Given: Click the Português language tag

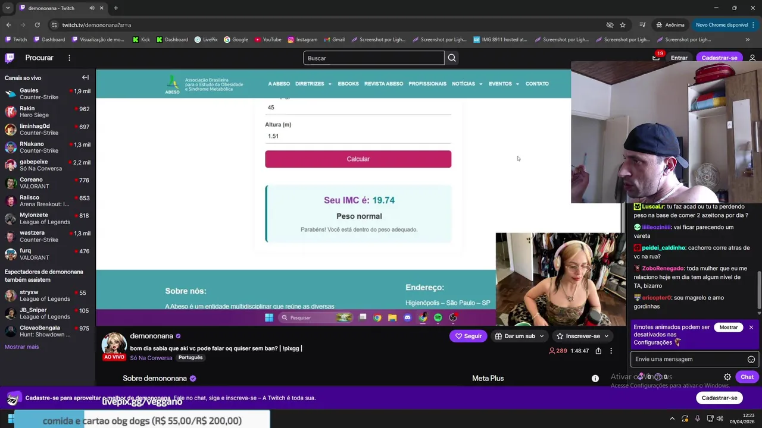Looking at the screenshot, I should (190, 357).
